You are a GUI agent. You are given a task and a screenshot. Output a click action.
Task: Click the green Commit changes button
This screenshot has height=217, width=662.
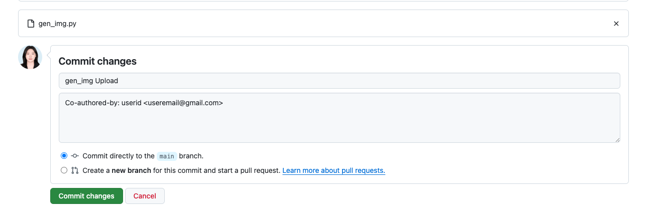[86, 196]
